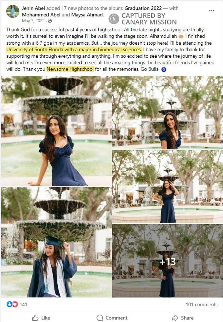Open the post options three-dot menu

click(212, 11)
